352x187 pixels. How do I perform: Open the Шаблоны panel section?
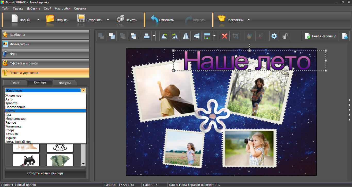tap(45, 35)
